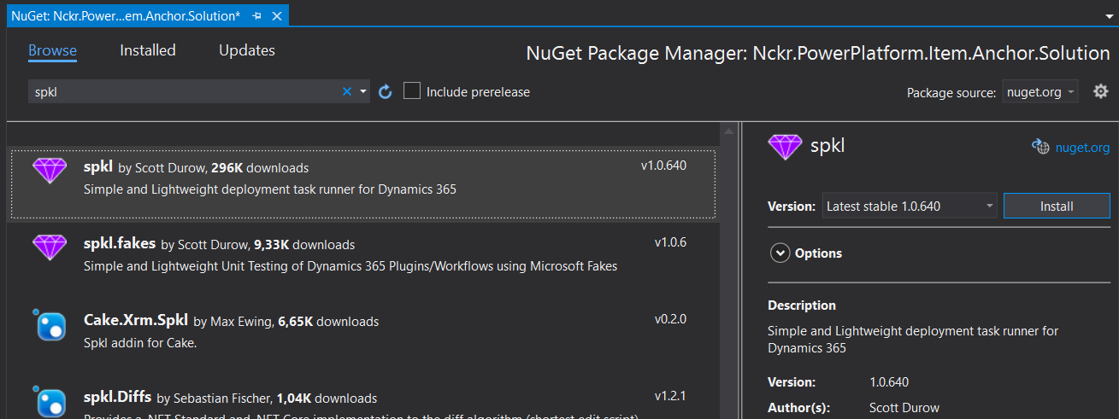Image resolution: width=1119 pixels, height=419 pixels.
Task: Click spkl.fakes description about Microsoft Fakes
Action: pos(350,266)
